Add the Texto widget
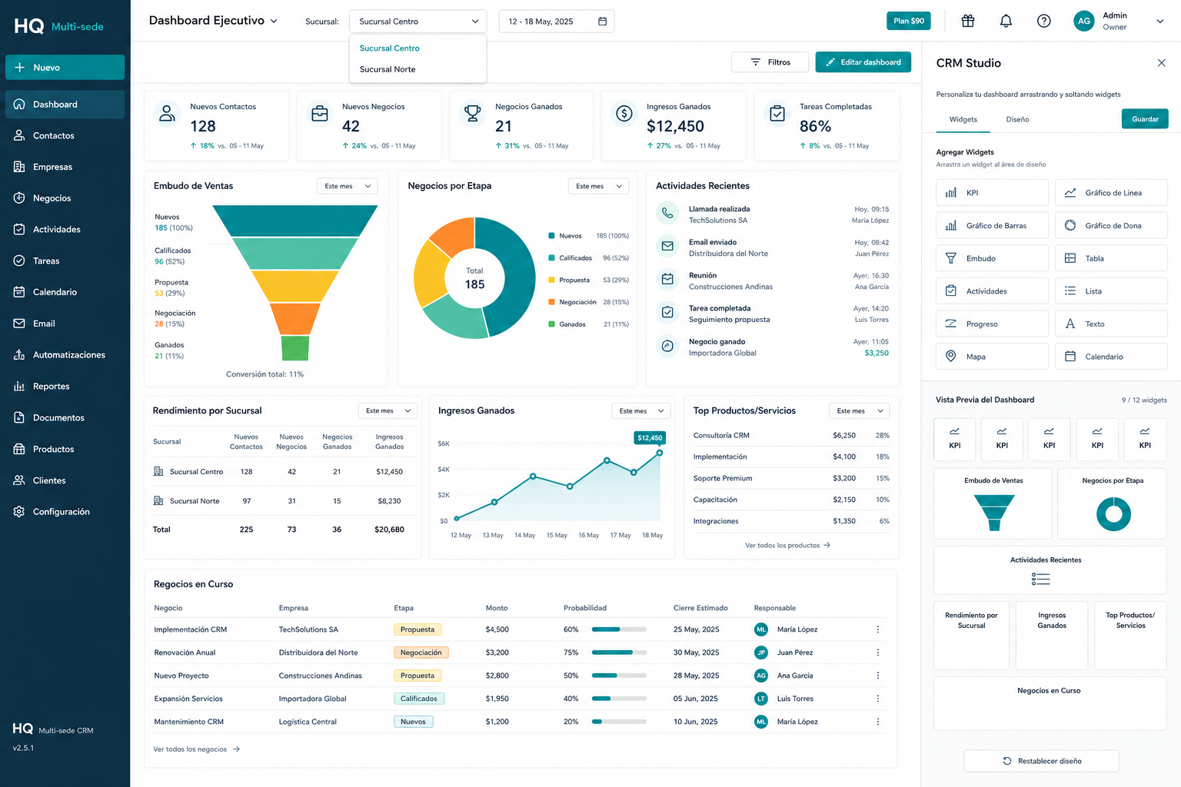 pyautogui.click(x=1111, y=324)
